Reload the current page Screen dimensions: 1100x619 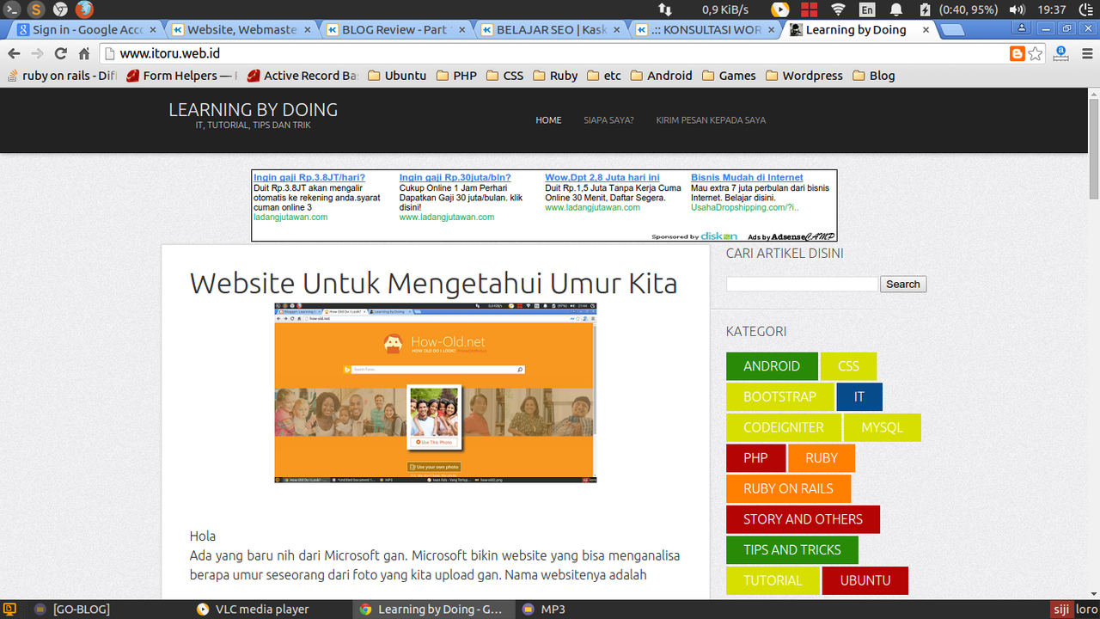point(60,53)
